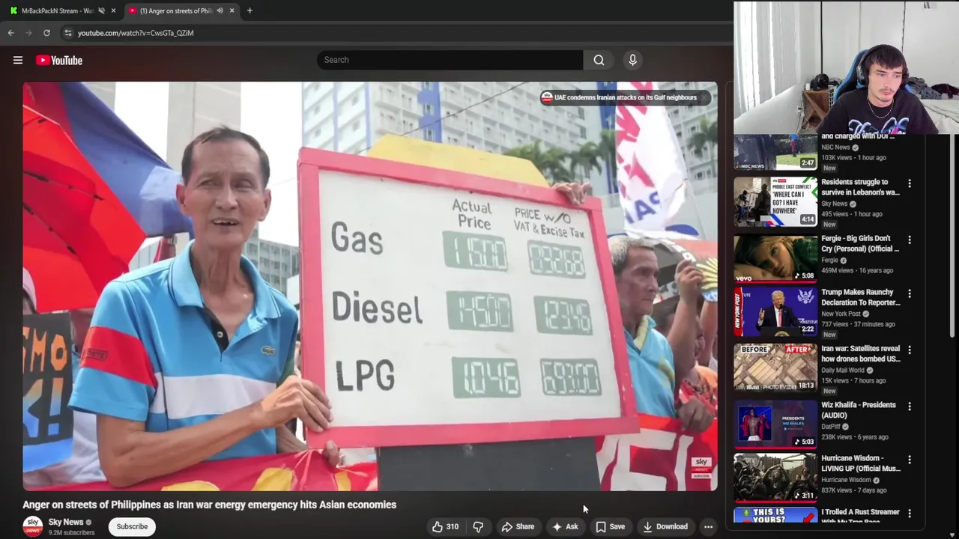This screenshot has width=959, height=539.
Task: Open options for Iran war satellites video
Action: tap(910, 350)
